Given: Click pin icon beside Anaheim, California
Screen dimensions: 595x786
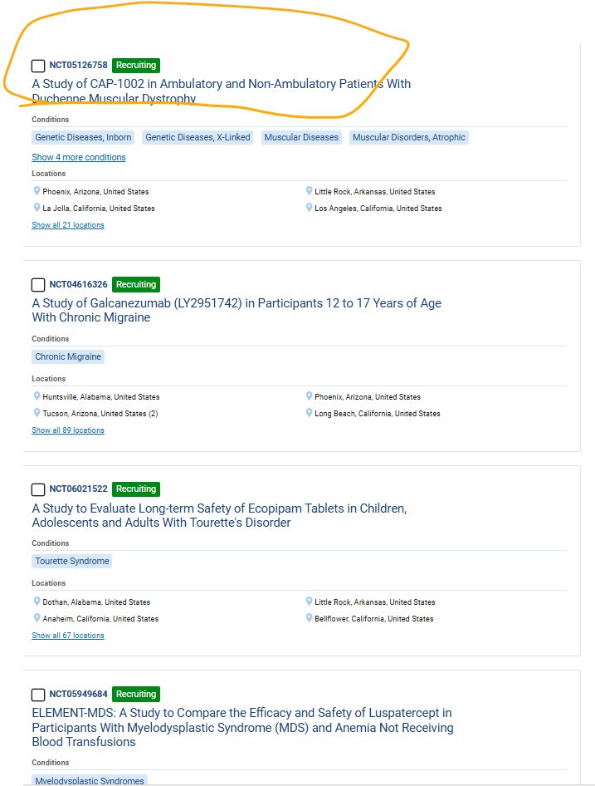Looking at the screenshot, I should 37,617.
